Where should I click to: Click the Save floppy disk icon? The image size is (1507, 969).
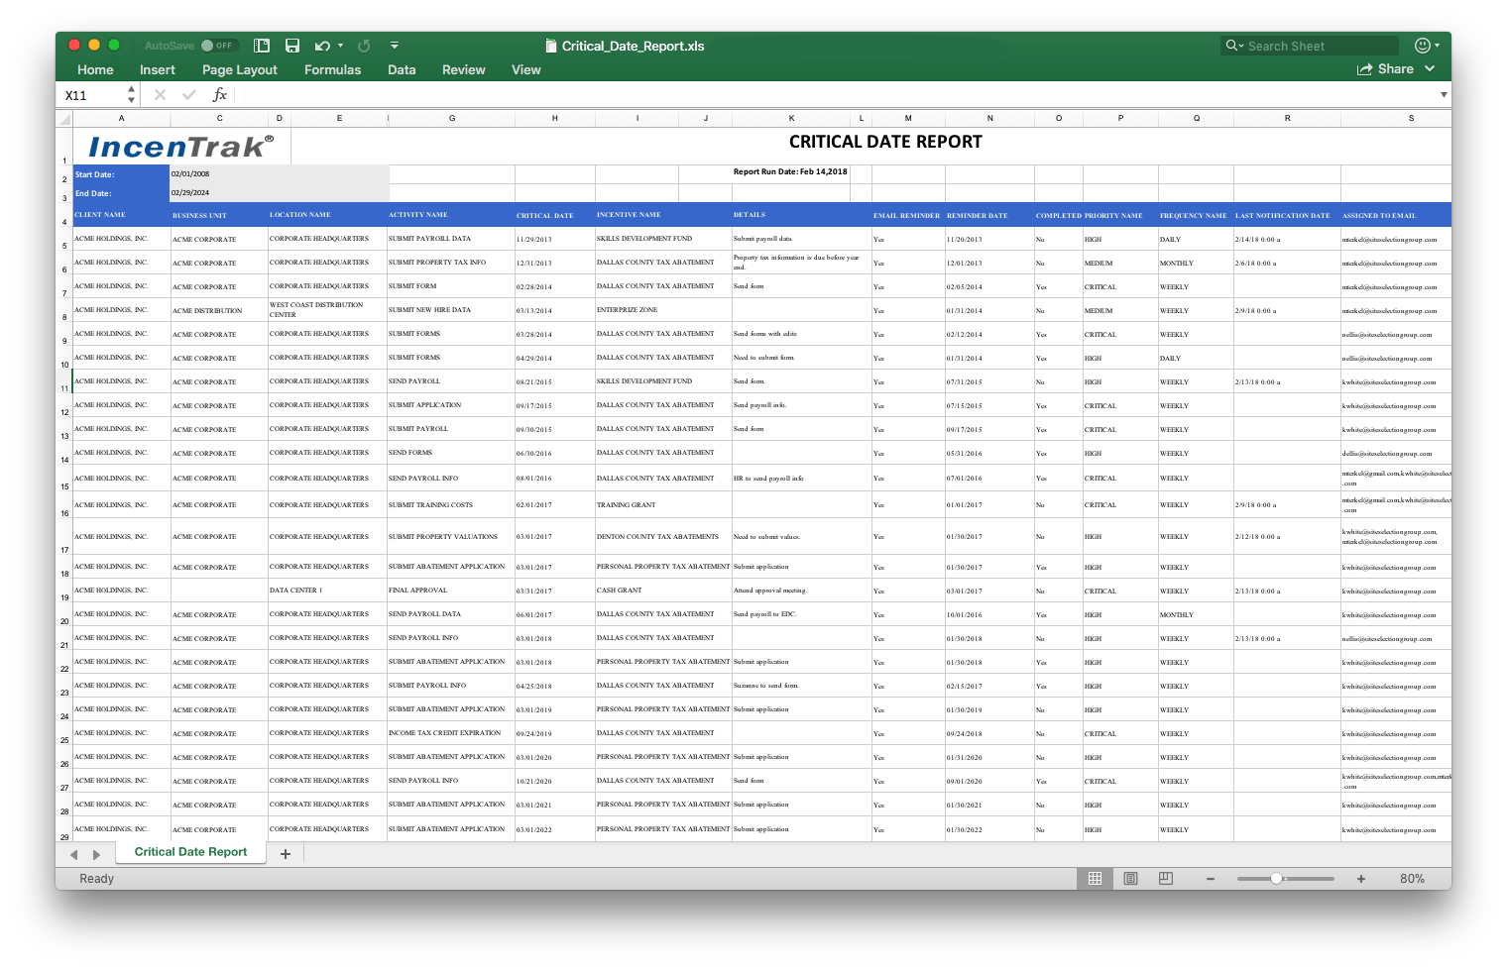pyautogui.click(x=292, y=46)
